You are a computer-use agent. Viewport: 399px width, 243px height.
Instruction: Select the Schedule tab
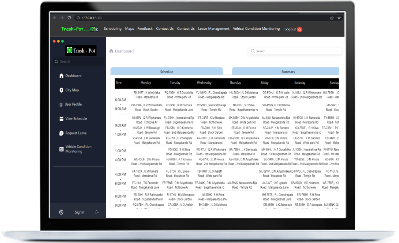click(167, 71)
